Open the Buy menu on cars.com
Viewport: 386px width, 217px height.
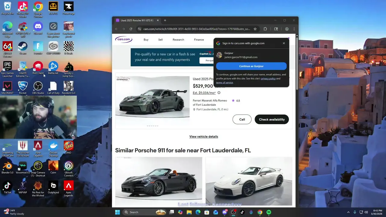pyautogui.click(x=146, y=39)
